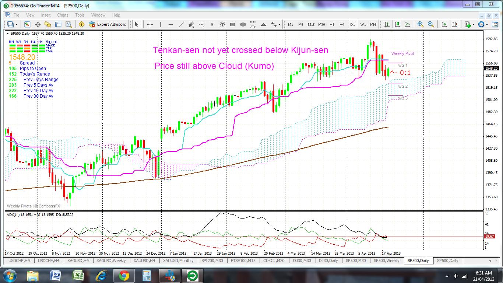Expand the Periods selection dropdown

click(x=487, y=24)
